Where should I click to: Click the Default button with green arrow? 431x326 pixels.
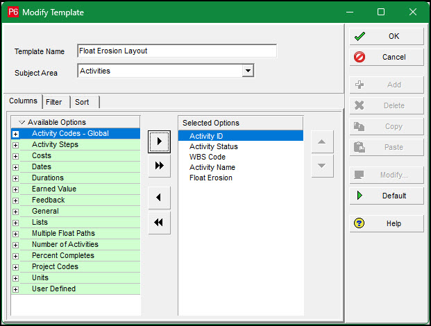pyautogui.click(x=387, y=196)
